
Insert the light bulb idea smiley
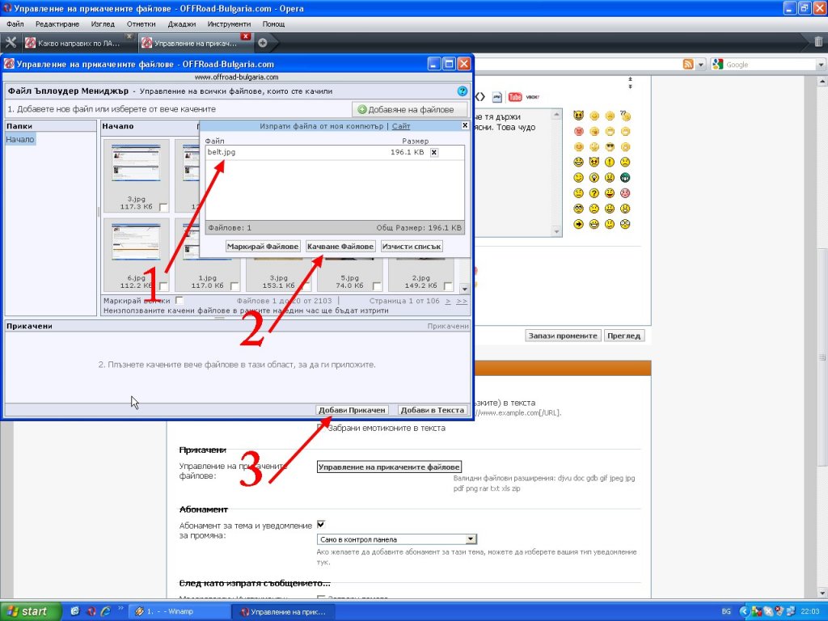[594, 177]
